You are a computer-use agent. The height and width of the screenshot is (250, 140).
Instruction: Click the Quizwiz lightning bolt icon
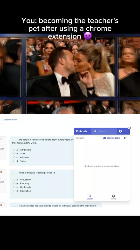(120, 131)
